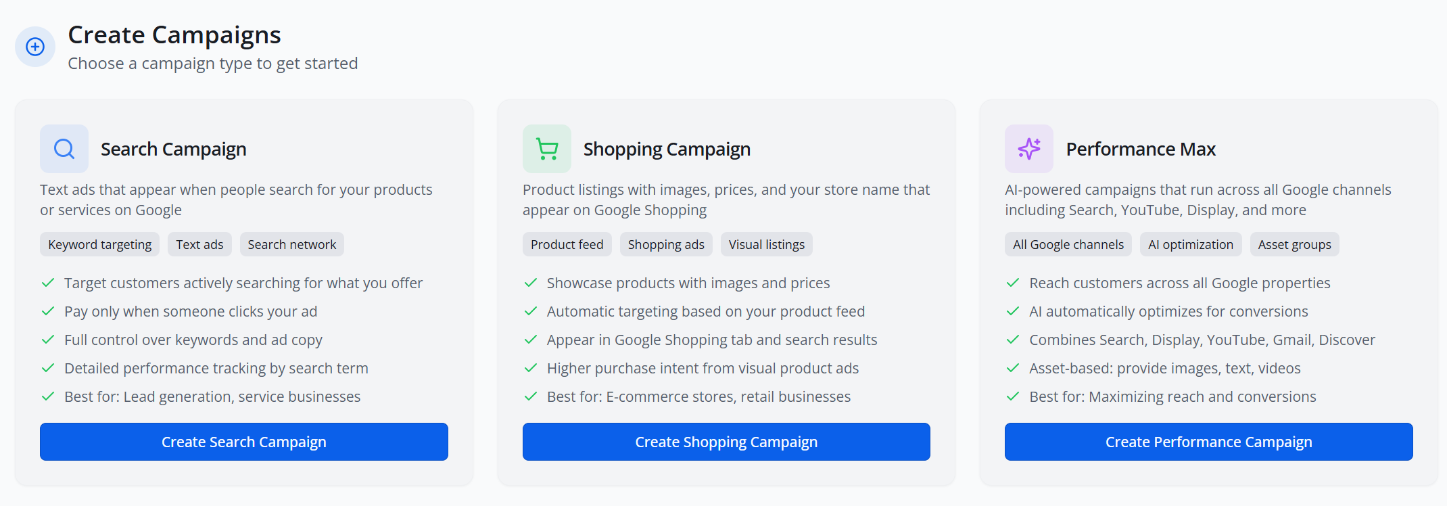Open the Search Campaign card heading
This screenshot has width=1447, height=506.
pos(173,149)
